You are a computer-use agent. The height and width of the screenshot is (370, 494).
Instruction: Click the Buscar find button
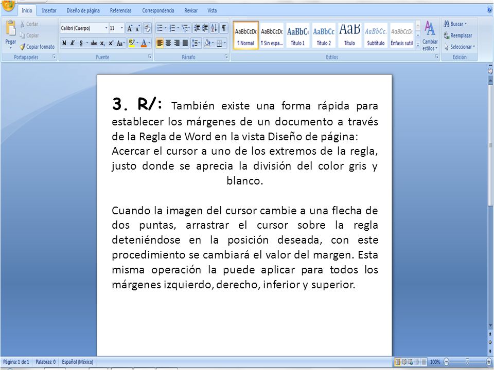(x=455, y=24)
